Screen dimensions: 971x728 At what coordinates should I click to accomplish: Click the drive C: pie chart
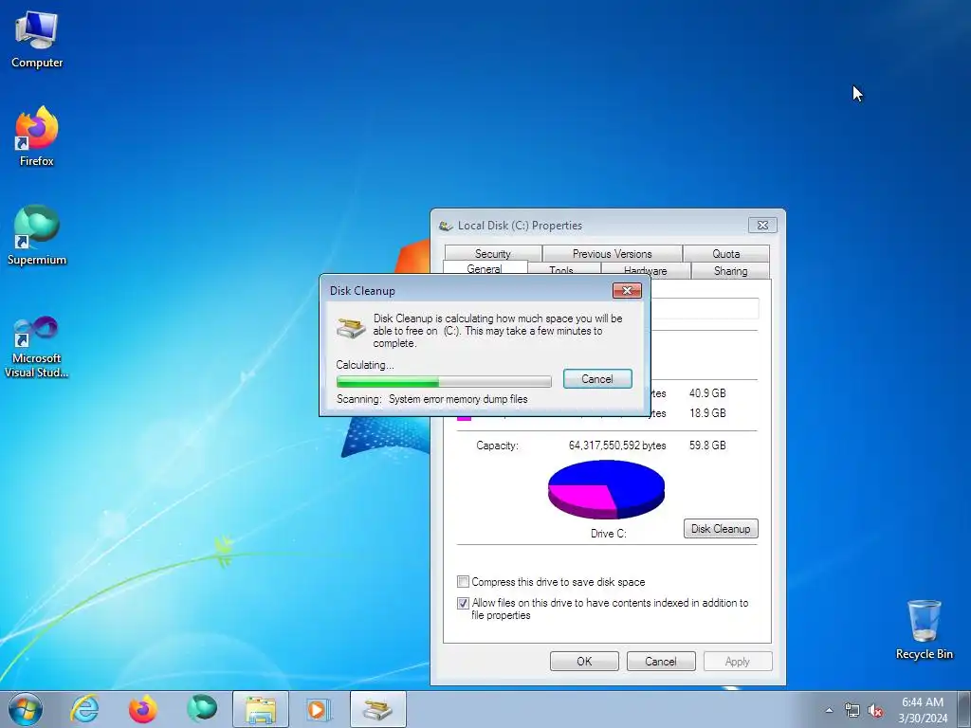click(606, 489)
